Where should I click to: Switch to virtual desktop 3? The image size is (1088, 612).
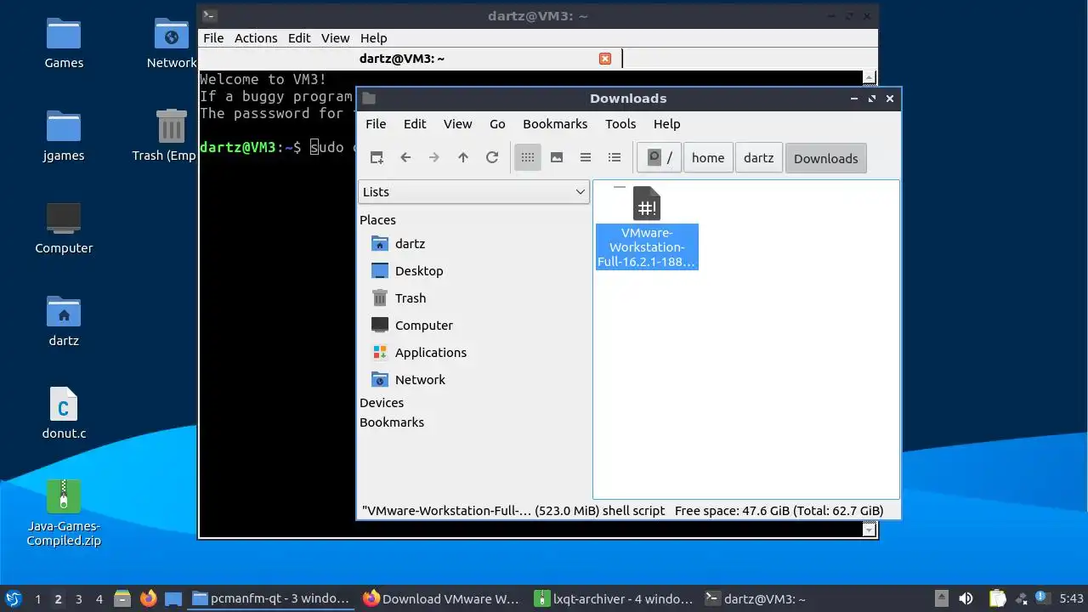click(x=78, y=599)
